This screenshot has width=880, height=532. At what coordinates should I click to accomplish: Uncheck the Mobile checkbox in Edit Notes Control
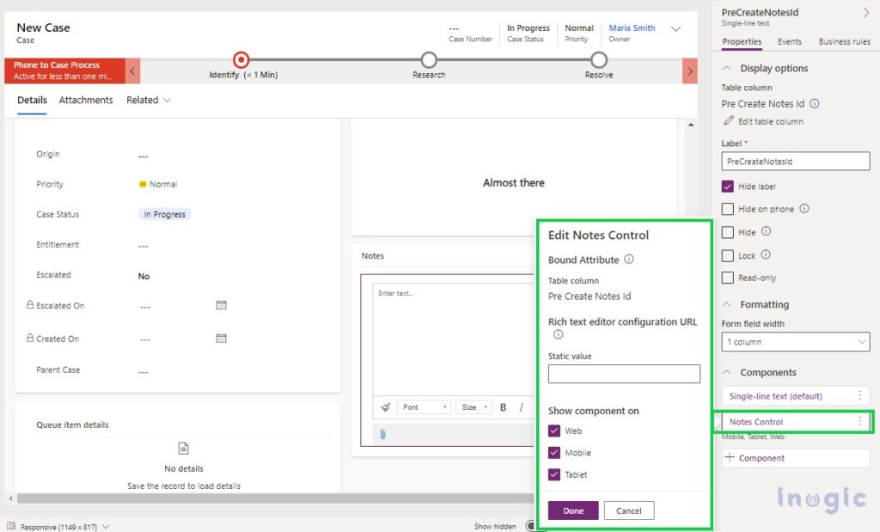tap(555, 452)
